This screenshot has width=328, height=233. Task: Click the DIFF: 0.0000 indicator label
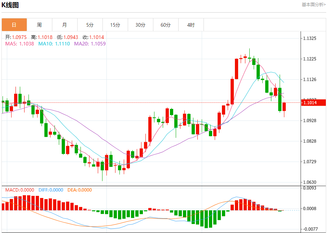[x=51, y=190]
